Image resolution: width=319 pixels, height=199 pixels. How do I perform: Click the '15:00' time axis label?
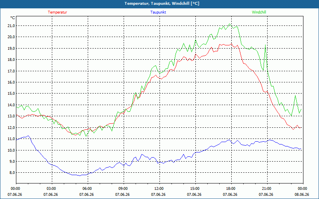coord(194,189)
